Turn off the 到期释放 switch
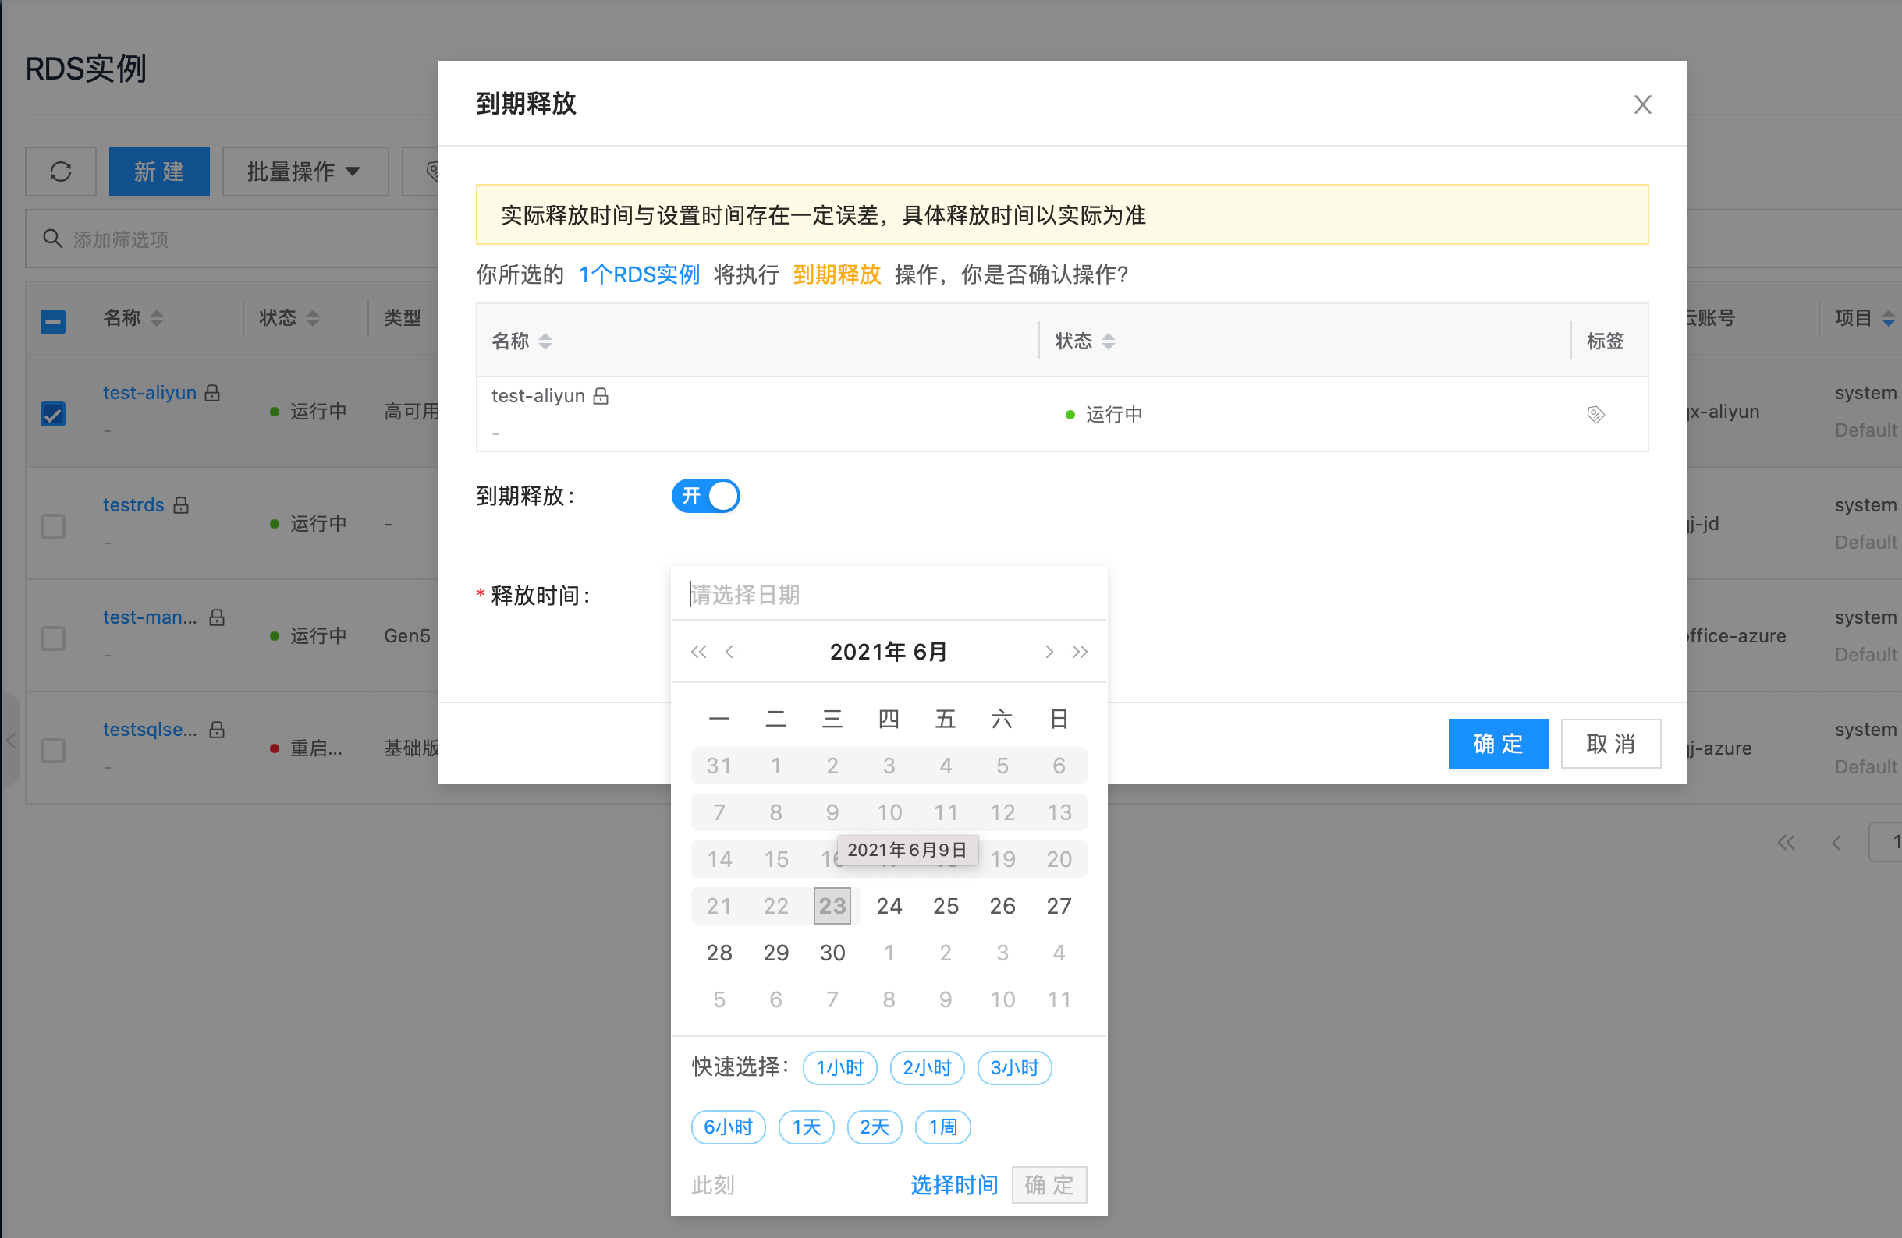 click(x=706, y=496)
